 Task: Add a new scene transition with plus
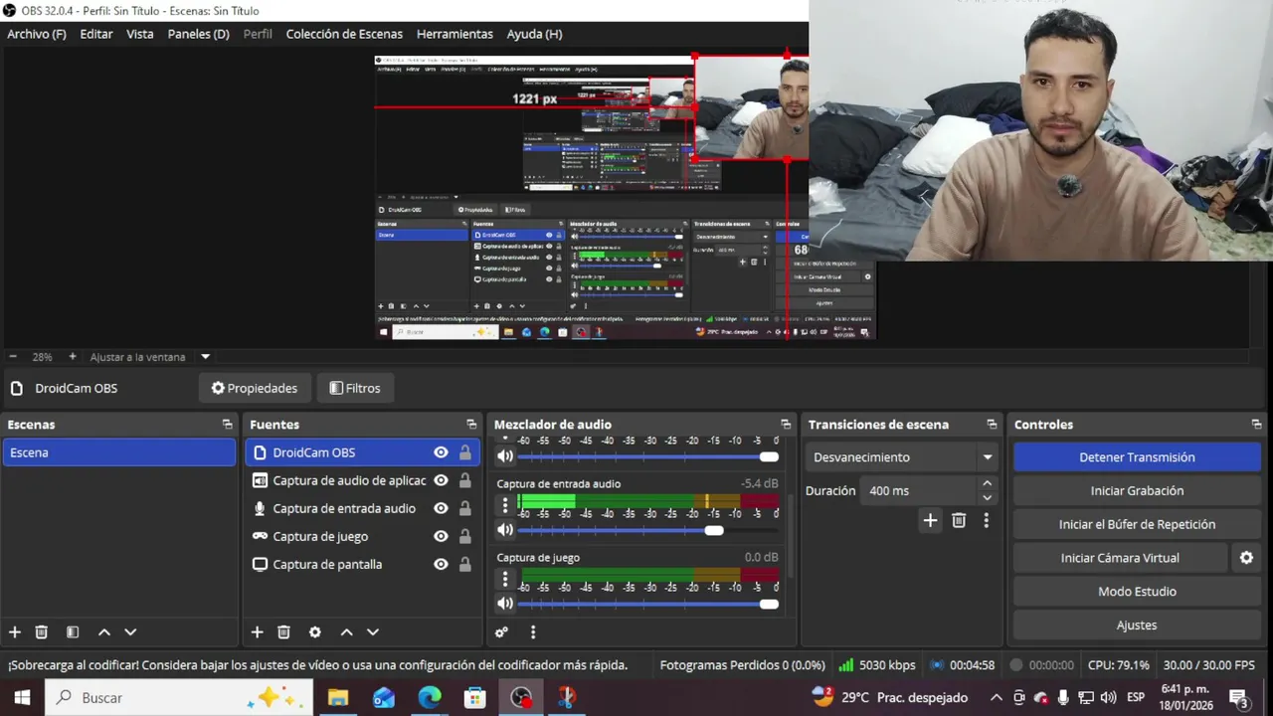(x=930, y=520)
